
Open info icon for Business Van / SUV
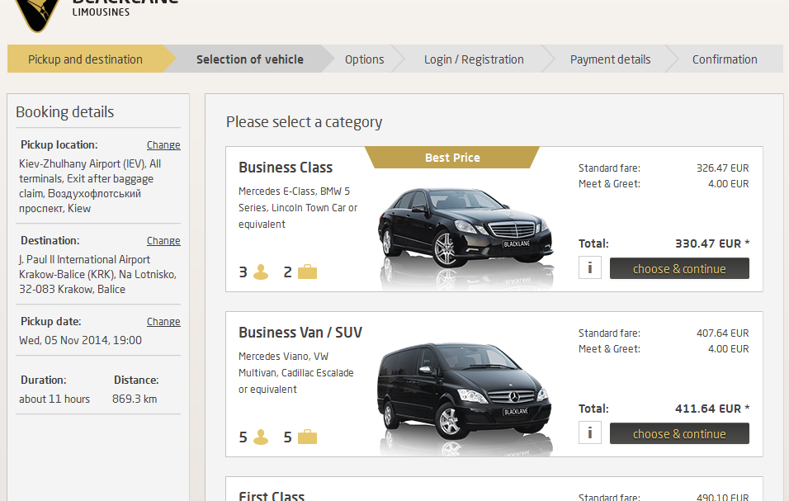tap(590, 433)
